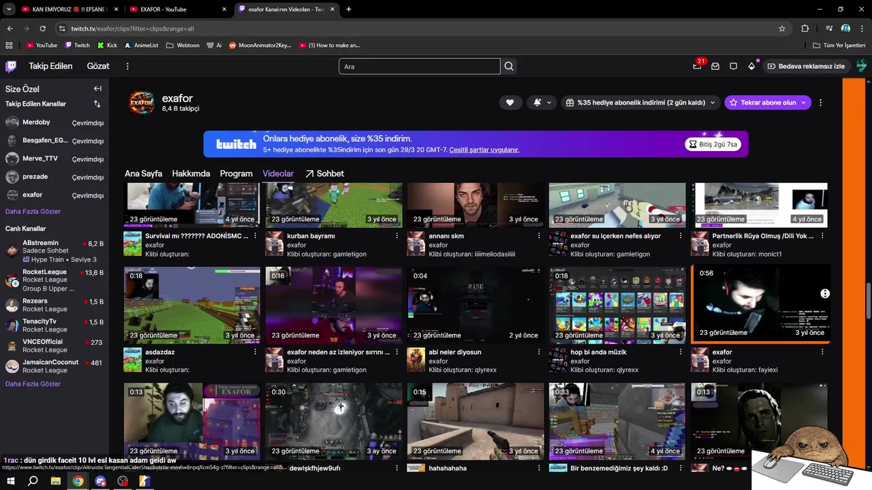Open Chrome tab search dropdown arrow
Viewport: 872px width, 490px height.
[x=9, y=9]
